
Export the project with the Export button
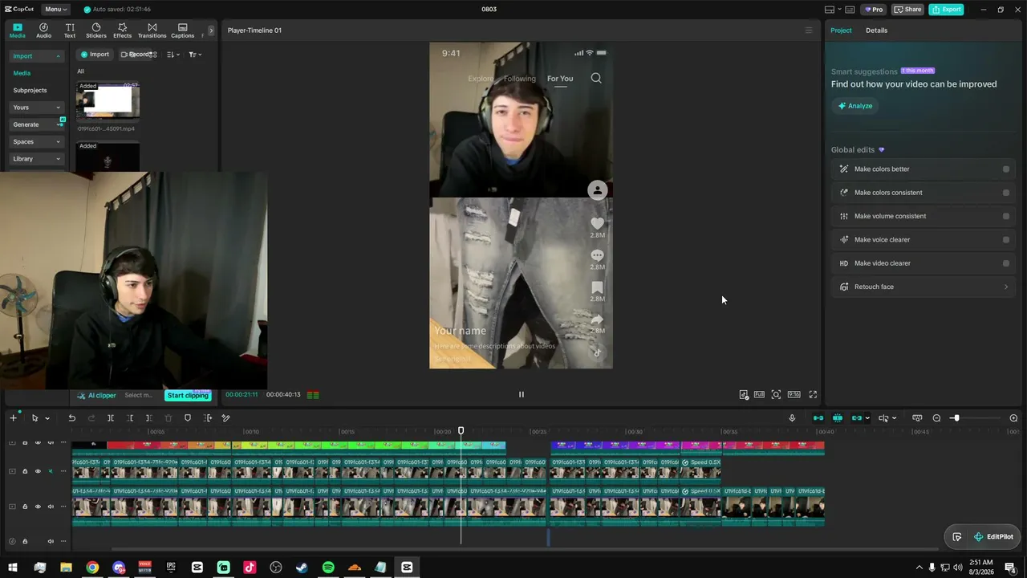[x=946, y=10]
